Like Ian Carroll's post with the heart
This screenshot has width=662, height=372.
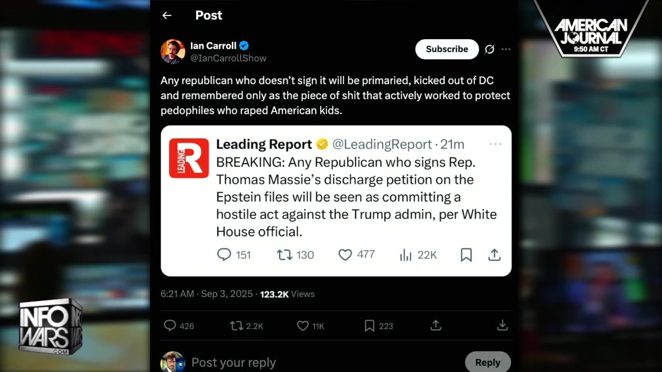click(x=303, y=326)
